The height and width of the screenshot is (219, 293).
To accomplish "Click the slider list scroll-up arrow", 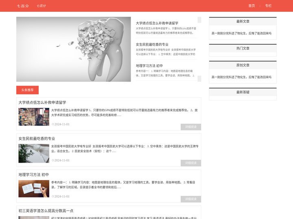I will tap(199, 20).
